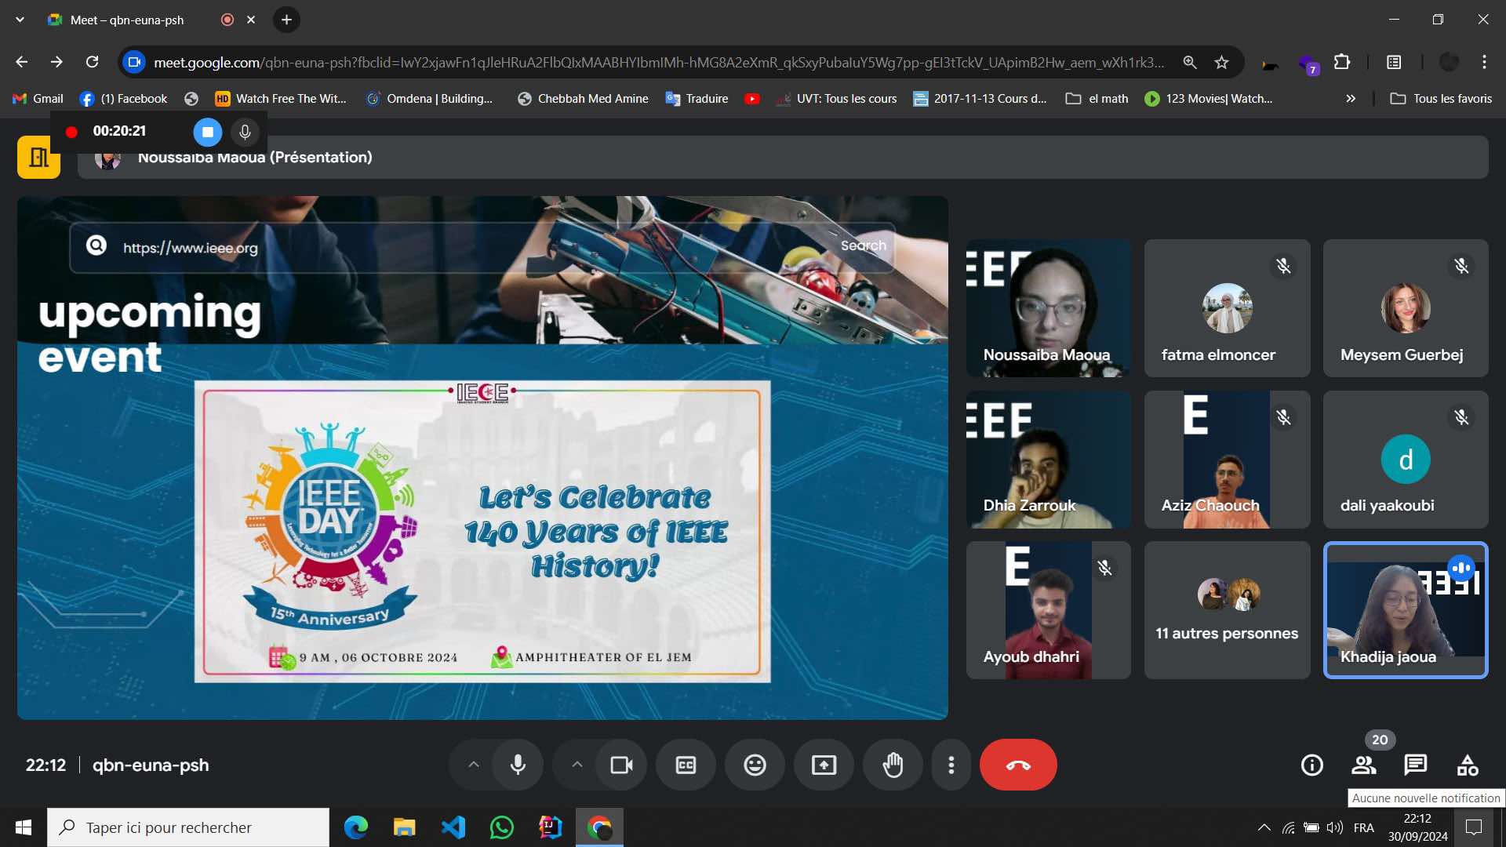The width and height of the screenshot is (1506, 847).
Task: Click the yellow company building icon
Action: [x=38, y=157]
